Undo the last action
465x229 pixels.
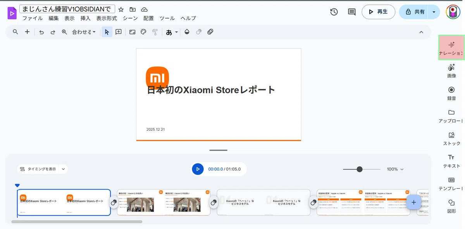41,32
